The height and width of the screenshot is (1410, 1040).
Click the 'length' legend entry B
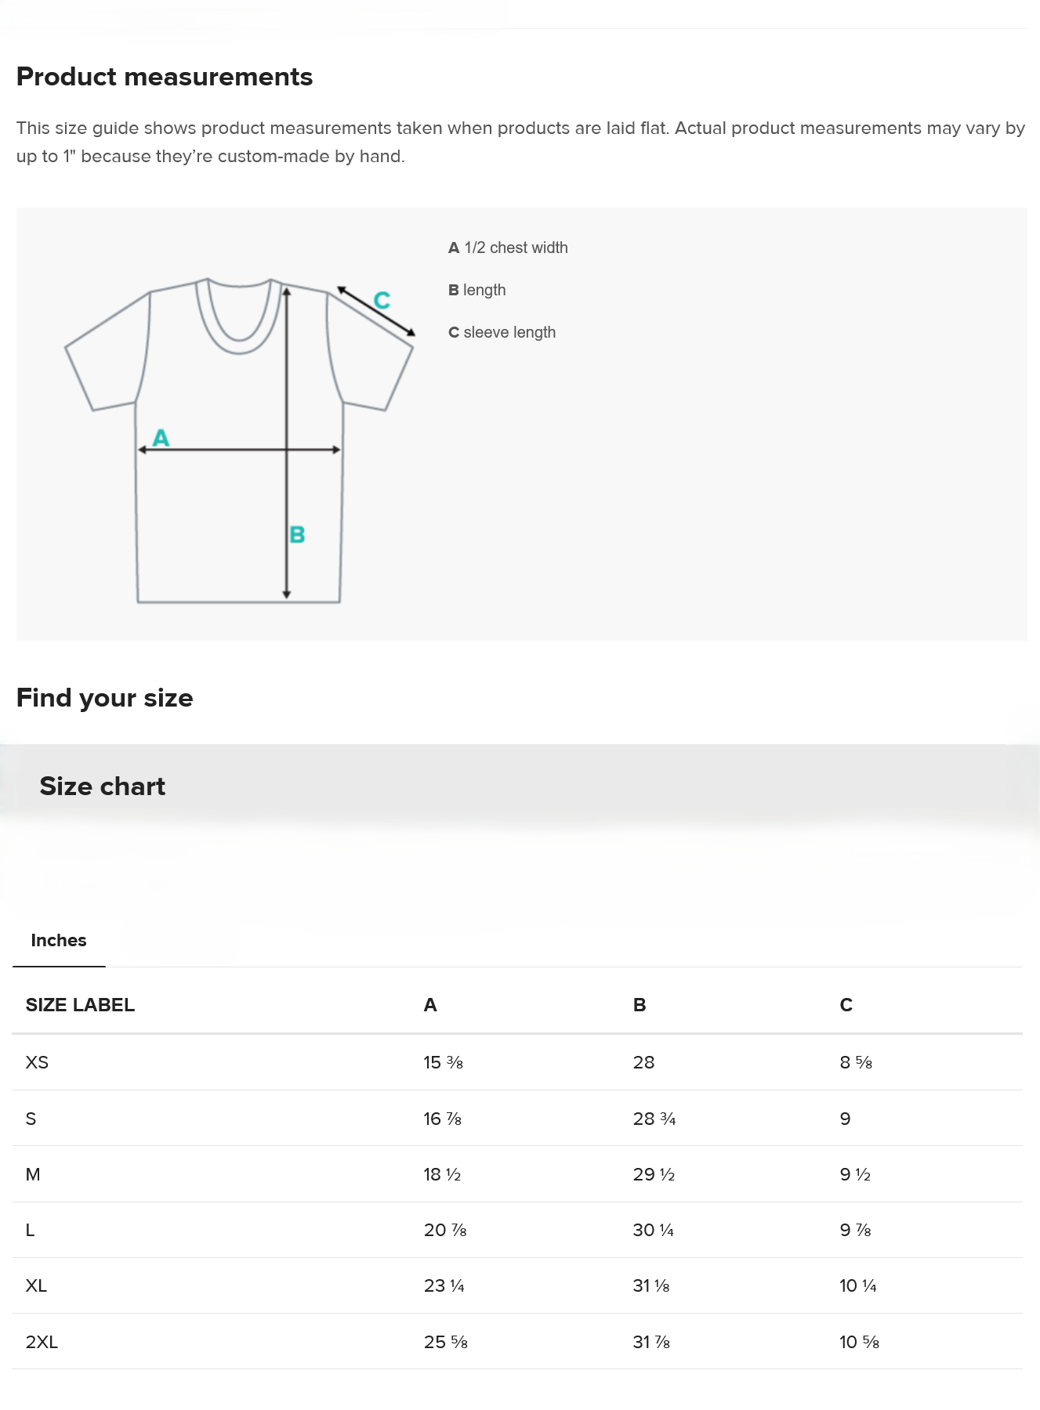click(x=477, y=290)
